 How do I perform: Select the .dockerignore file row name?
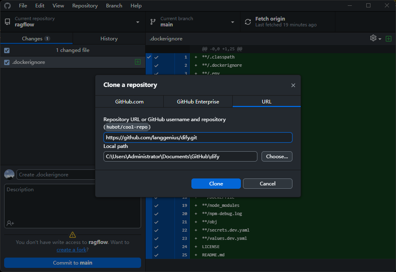click(28, 62)
